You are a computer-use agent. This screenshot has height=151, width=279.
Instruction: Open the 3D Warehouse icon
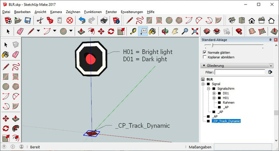click(207, 31)
